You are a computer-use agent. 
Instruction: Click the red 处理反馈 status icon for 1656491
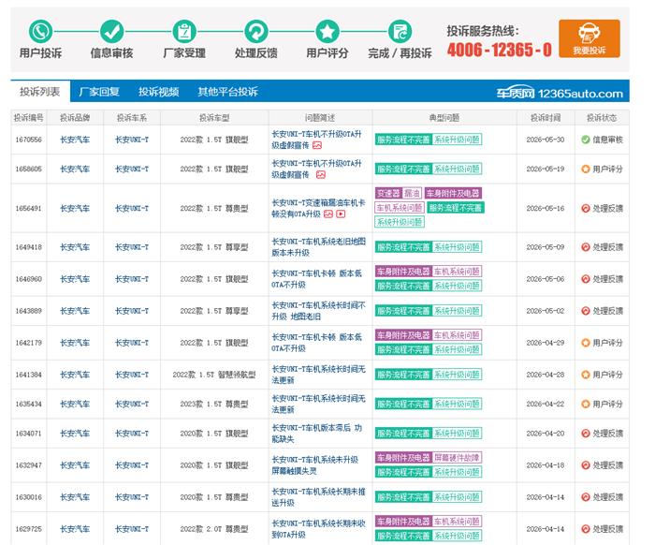(x=585, y=208)
